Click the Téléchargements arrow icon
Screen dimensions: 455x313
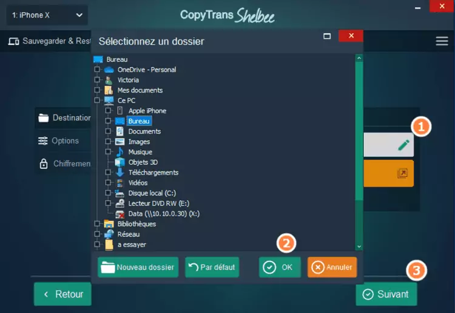(x=120, y=173)
